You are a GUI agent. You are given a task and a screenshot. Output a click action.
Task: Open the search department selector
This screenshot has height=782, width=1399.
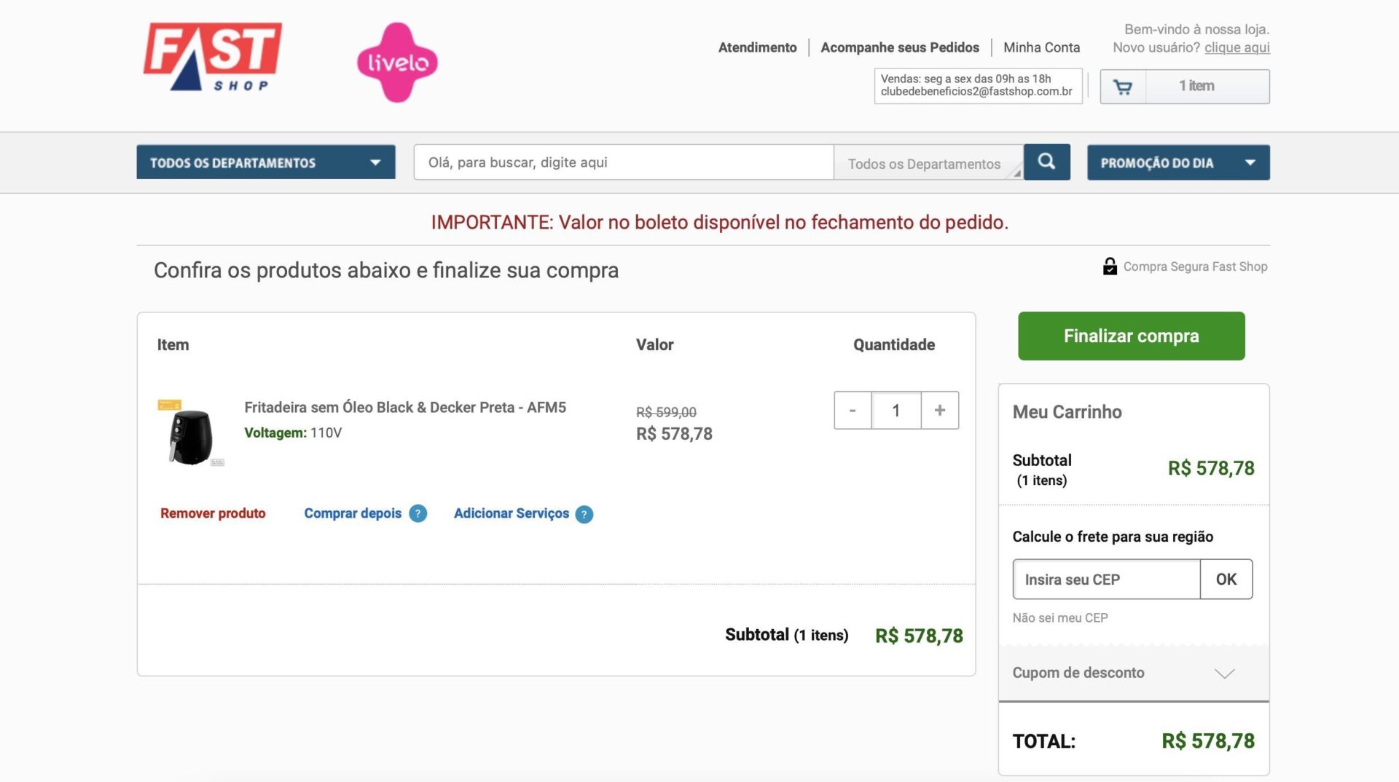[x=928, y=163]
